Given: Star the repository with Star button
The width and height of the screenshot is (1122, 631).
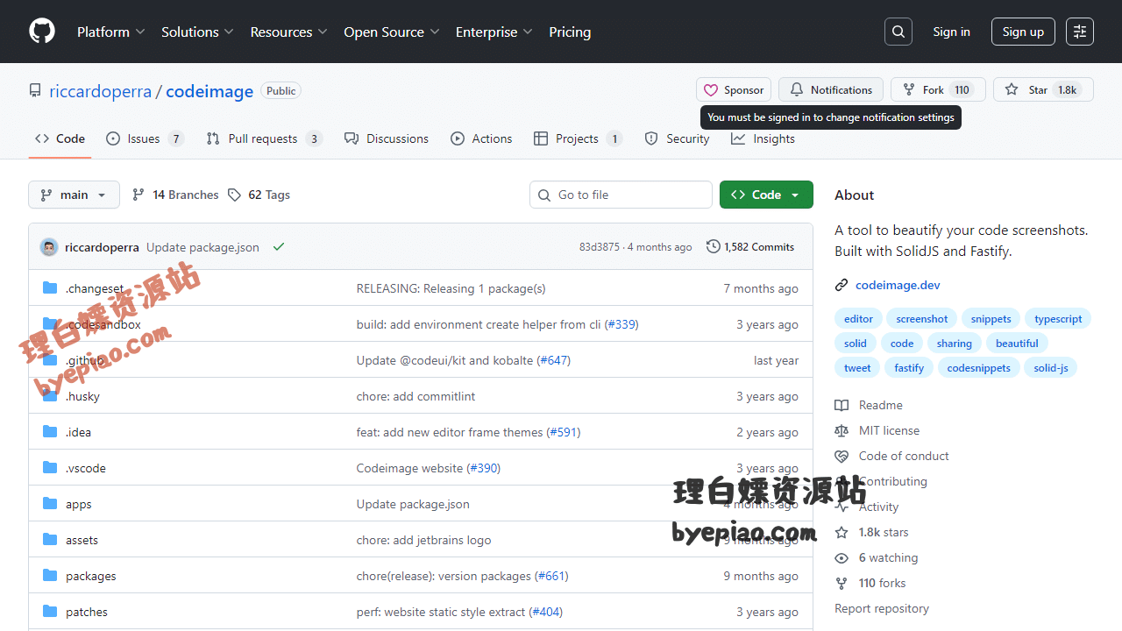Looking at the screenshot, I should (x=1043, y=89).
